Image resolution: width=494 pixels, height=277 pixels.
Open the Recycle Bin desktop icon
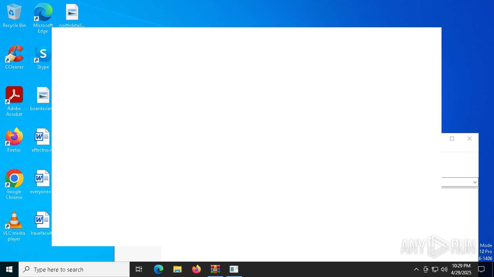[14, 16]
